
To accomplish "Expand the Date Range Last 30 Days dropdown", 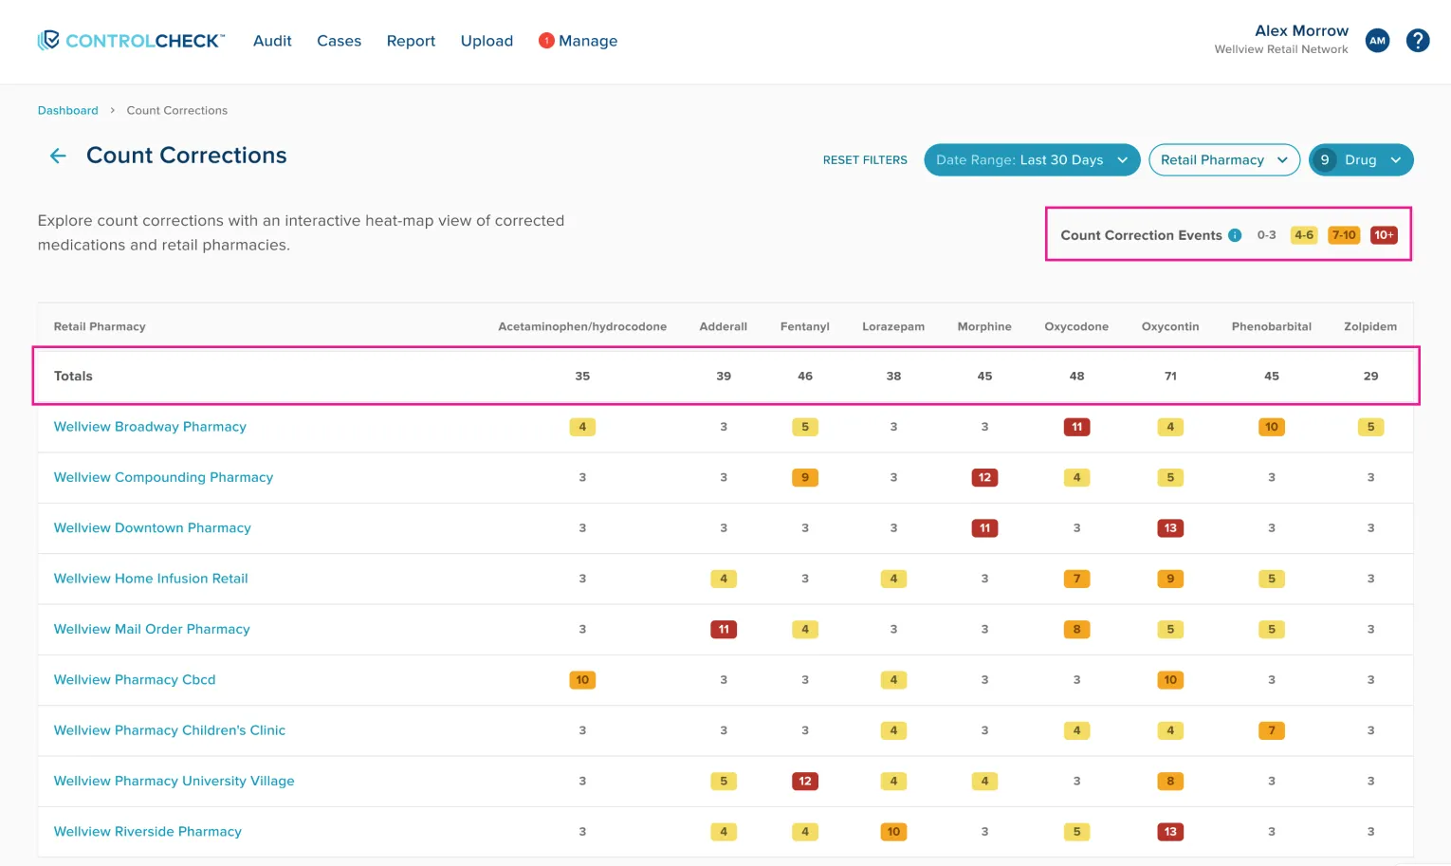I will tap(1032, 160).
